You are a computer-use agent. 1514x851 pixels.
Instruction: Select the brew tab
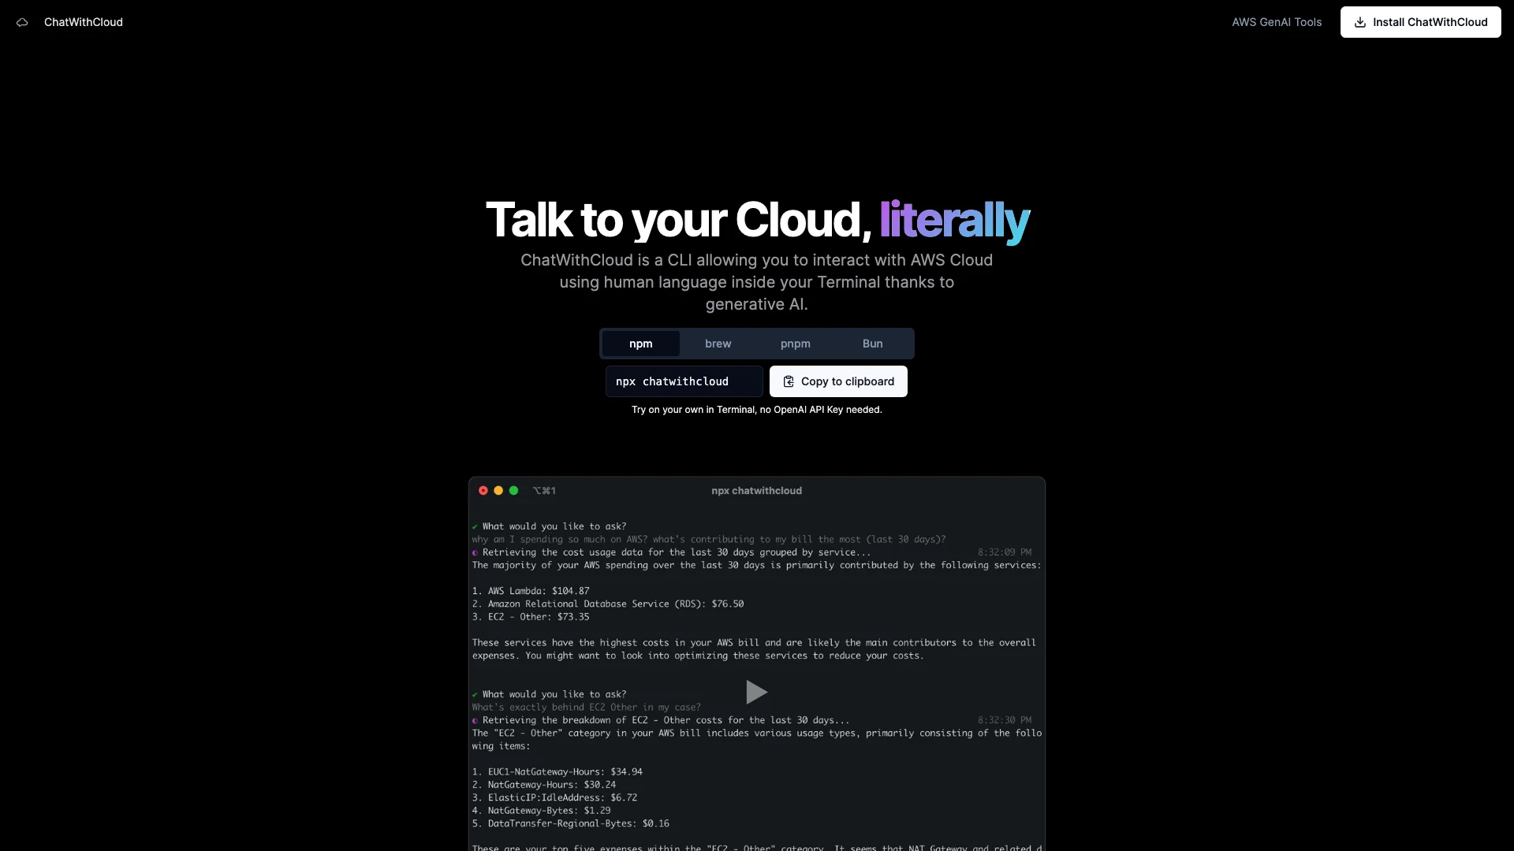click(718, 343)
